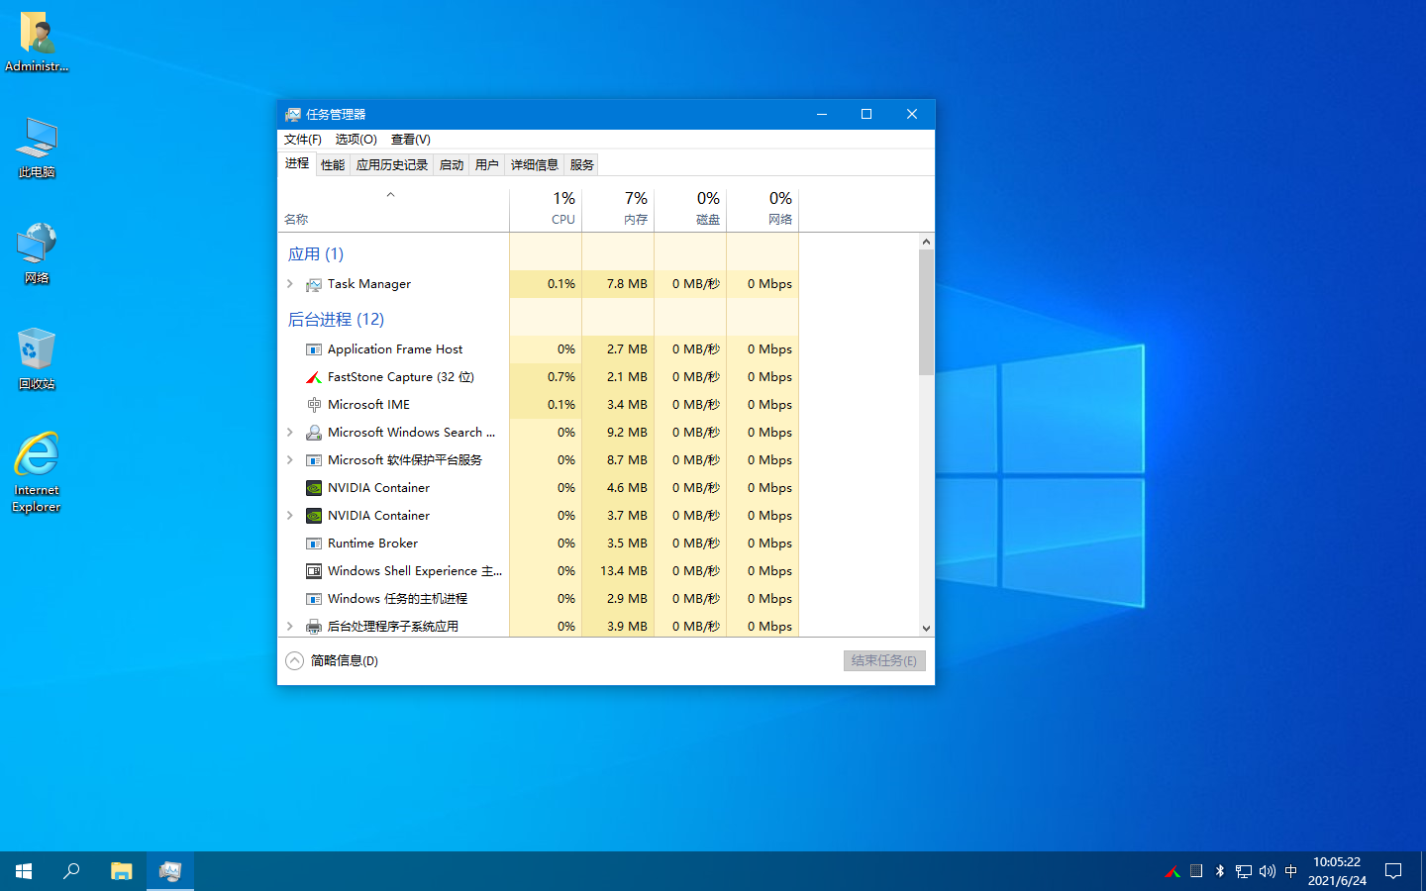Click the Application Frame Host icon

pos(314,349)
